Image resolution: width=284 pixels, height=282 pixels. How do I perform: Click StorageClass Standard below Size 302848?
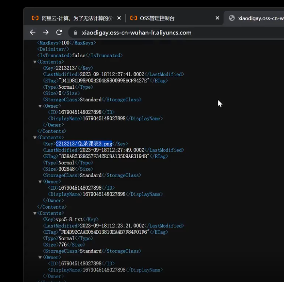pyautogui.click(x=91, y=175)
